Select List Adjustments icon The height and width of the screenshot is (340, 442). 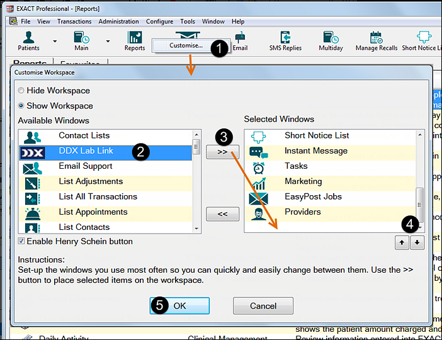pyautogui.click(x=32, y=183)
